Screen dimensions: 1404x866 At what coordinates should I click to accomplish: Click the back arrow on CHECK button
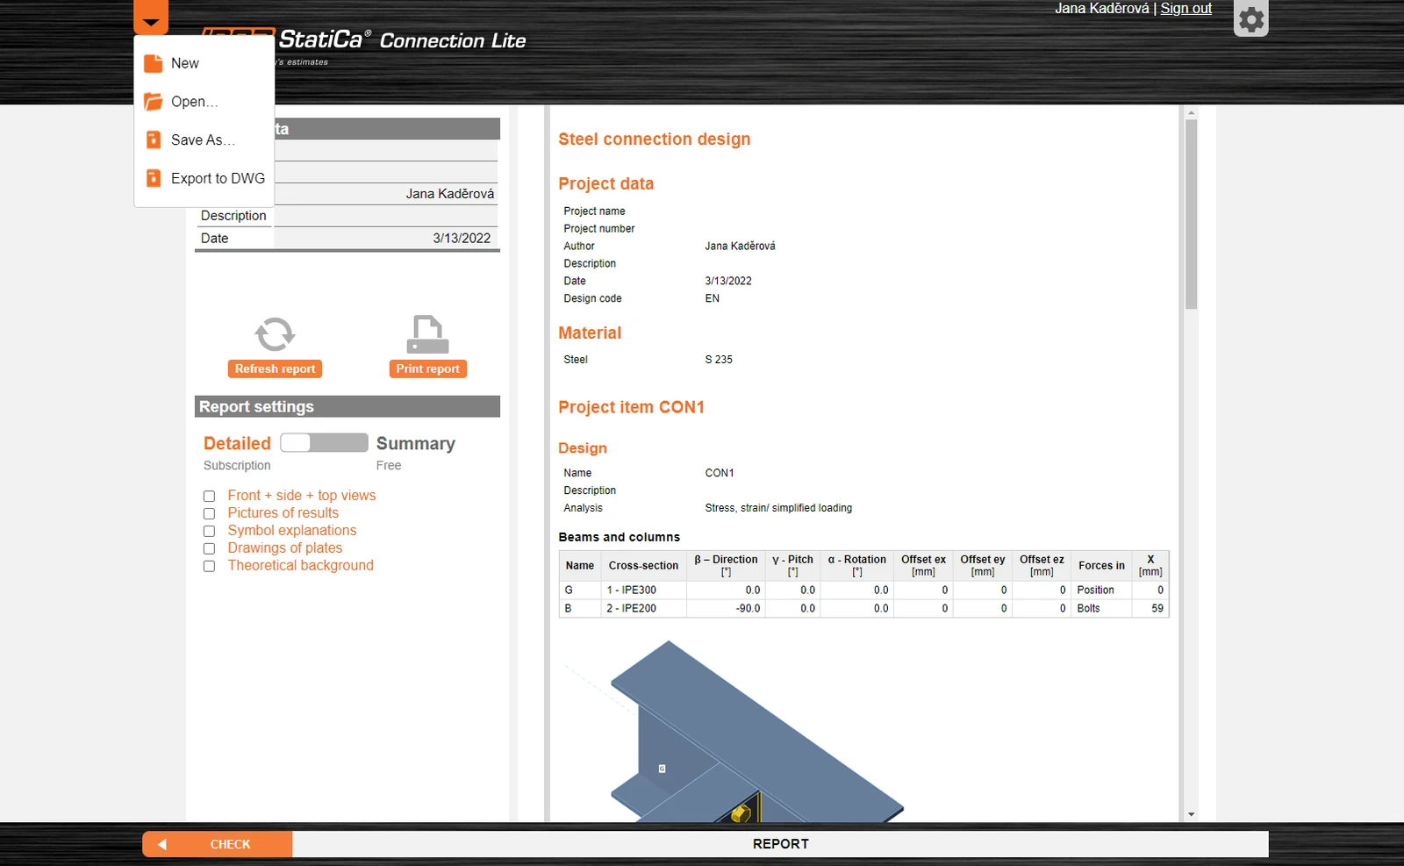pyautogui.click(x=161, y=844)
